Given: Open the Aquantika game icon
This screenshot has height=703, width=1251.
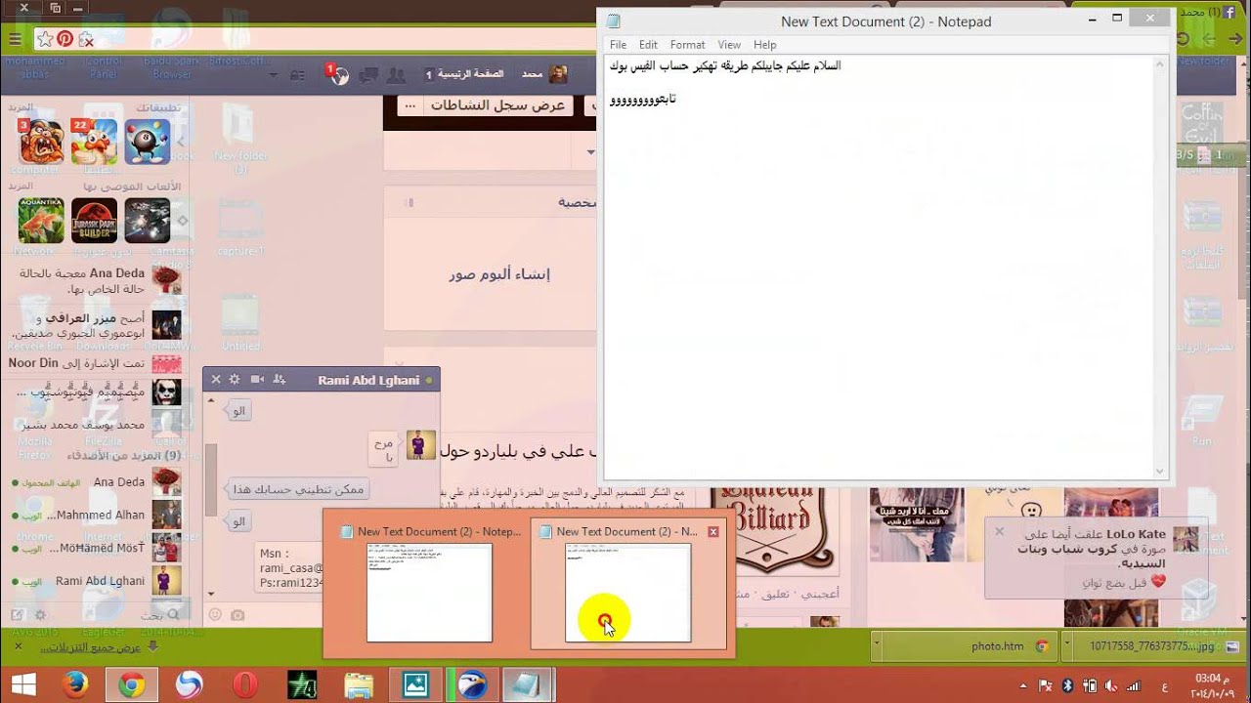Looking at the screenshot, I should point(41,221).
